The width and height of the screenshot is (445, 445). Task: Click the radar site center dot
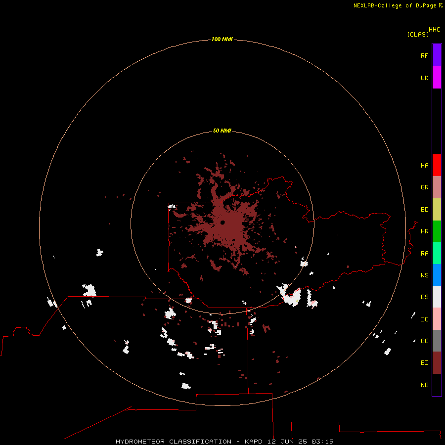pyautogui.click(x=222, y=222)
